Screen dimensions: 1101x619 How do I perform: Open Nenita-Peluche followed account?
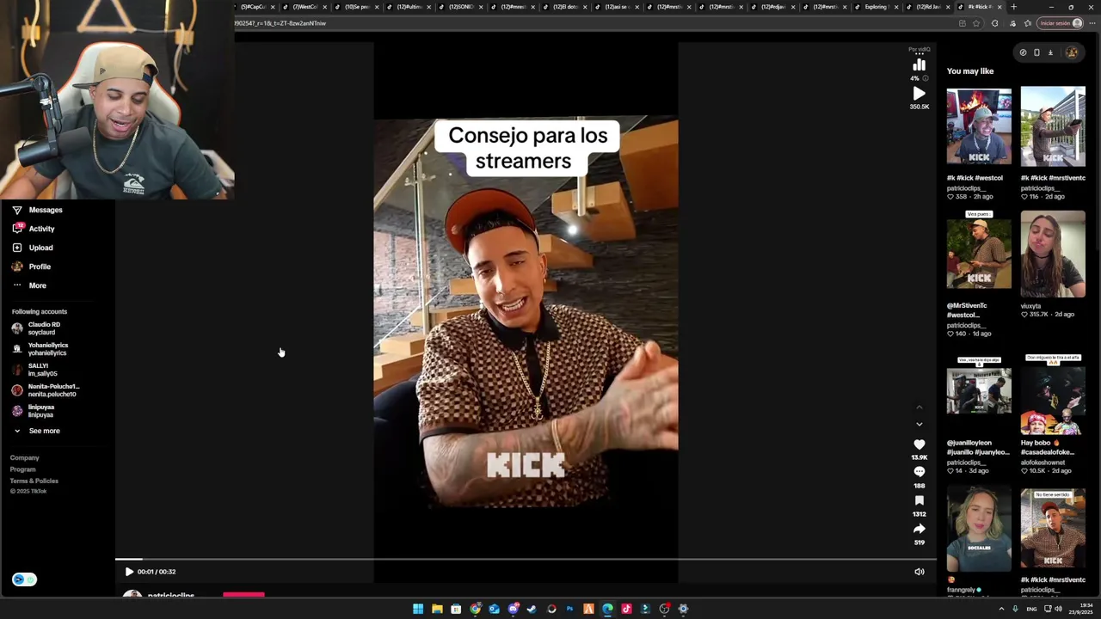pyautogui.click(x=45, y=390)
